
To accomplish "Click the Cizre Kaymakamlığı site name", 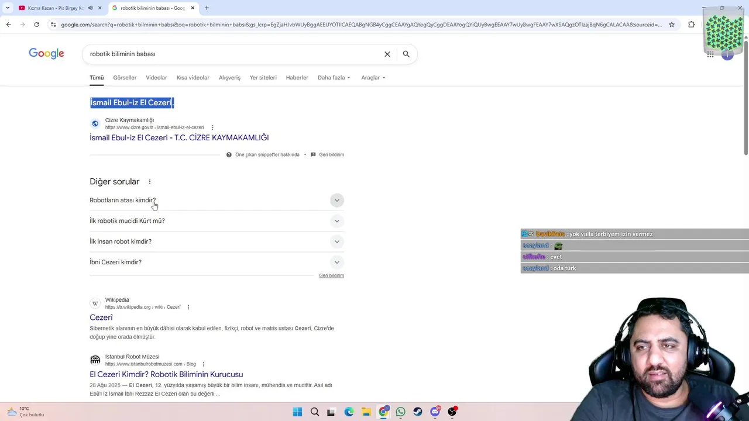I will 129,120.
